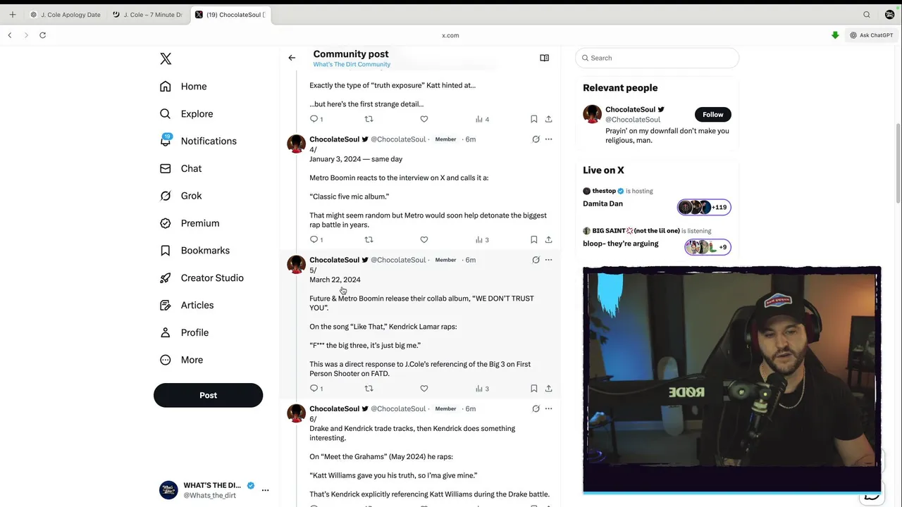Share the 4/ January 3 post
The width and height of the screenshot is (902, 507).
pyautogui.click(x=548, y=240)
